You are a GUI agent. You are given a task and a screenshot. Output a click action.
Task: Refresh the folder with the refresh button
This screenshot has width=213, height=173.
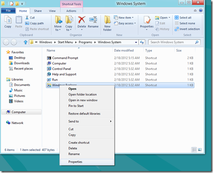[x=142, y=42]
